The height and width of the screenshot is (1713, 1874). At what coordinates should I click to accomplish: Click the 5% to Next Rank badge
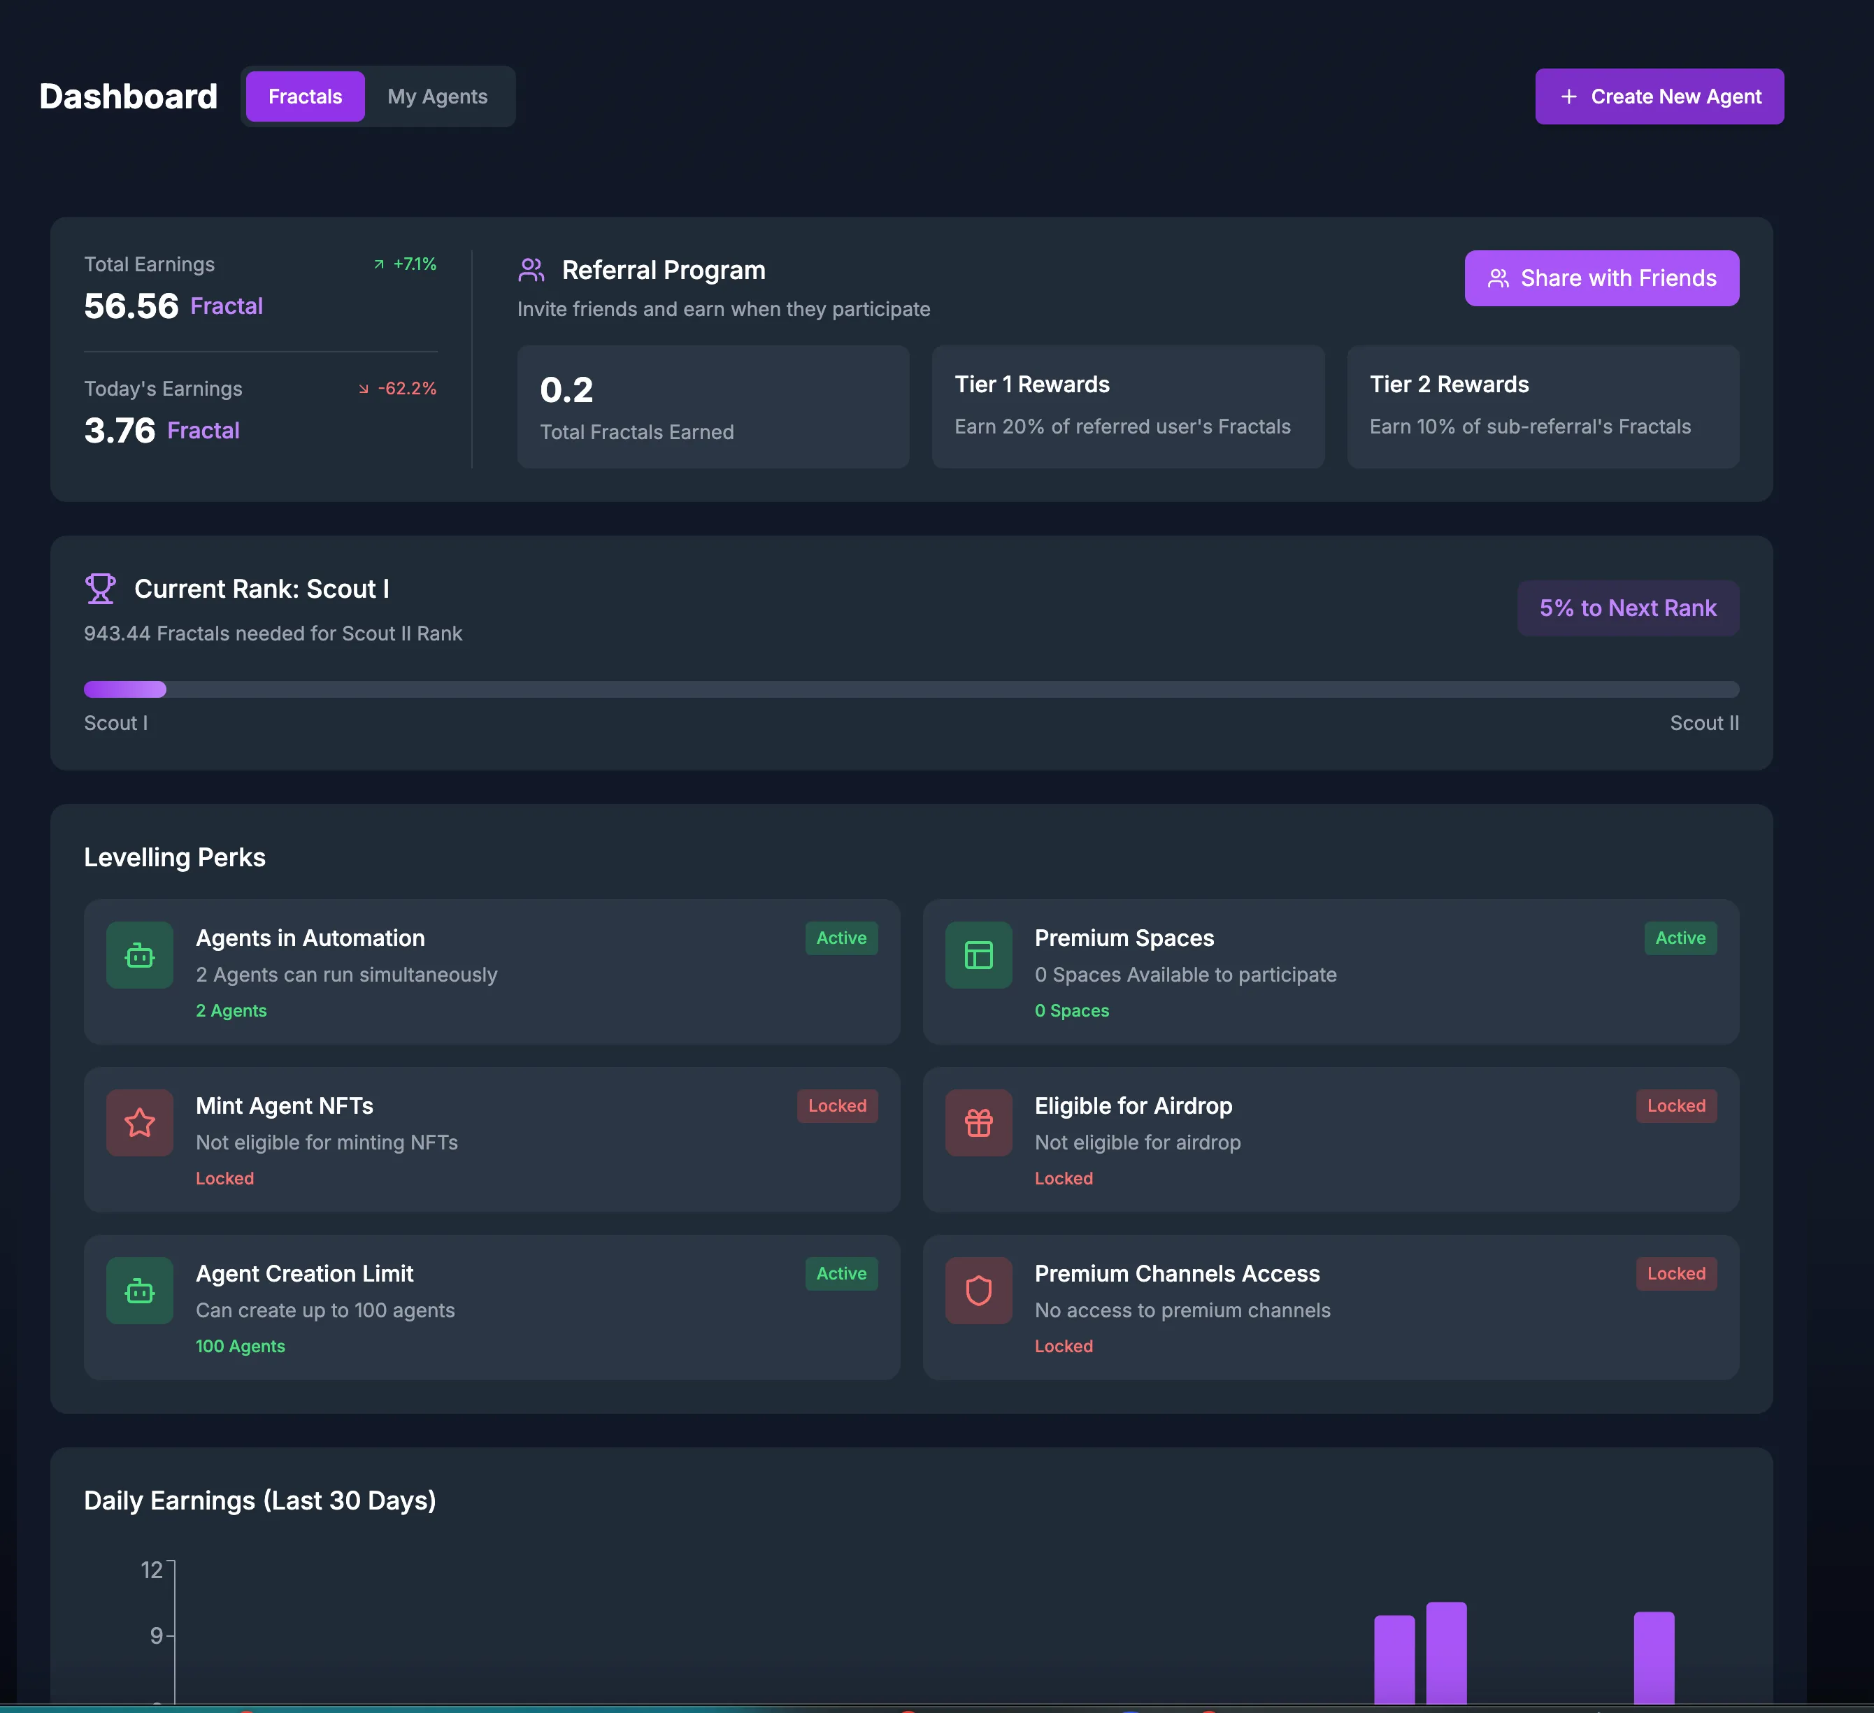[x=1626, y=608]
